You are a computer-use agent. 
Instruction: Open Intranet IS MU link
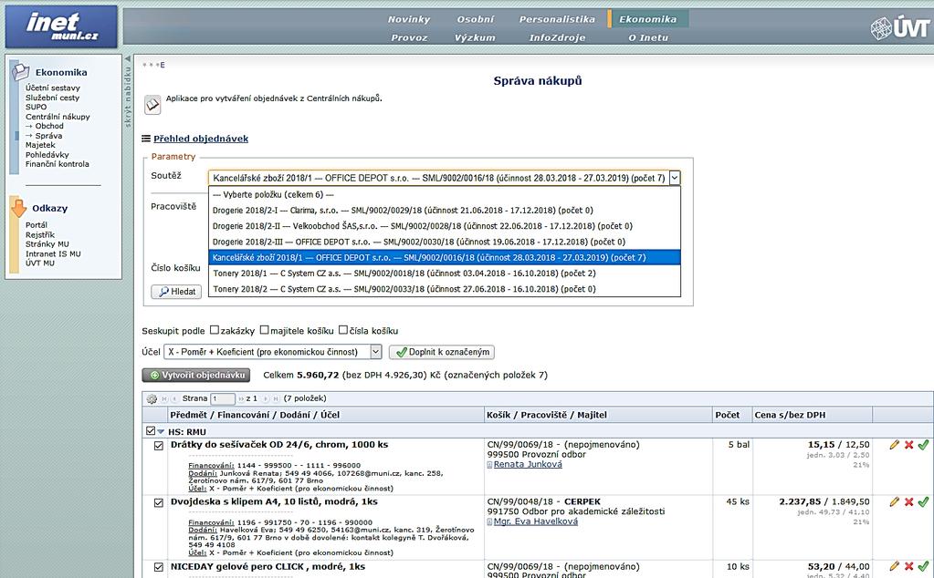pyautogui.click(x=53, y=254)
